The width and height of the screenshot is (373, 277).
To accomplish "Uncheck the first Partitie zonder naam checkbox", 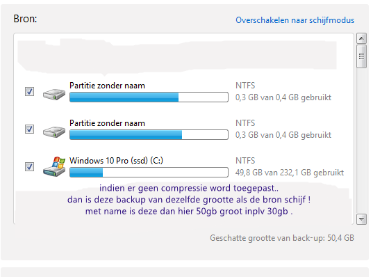I will click(29, 92).
